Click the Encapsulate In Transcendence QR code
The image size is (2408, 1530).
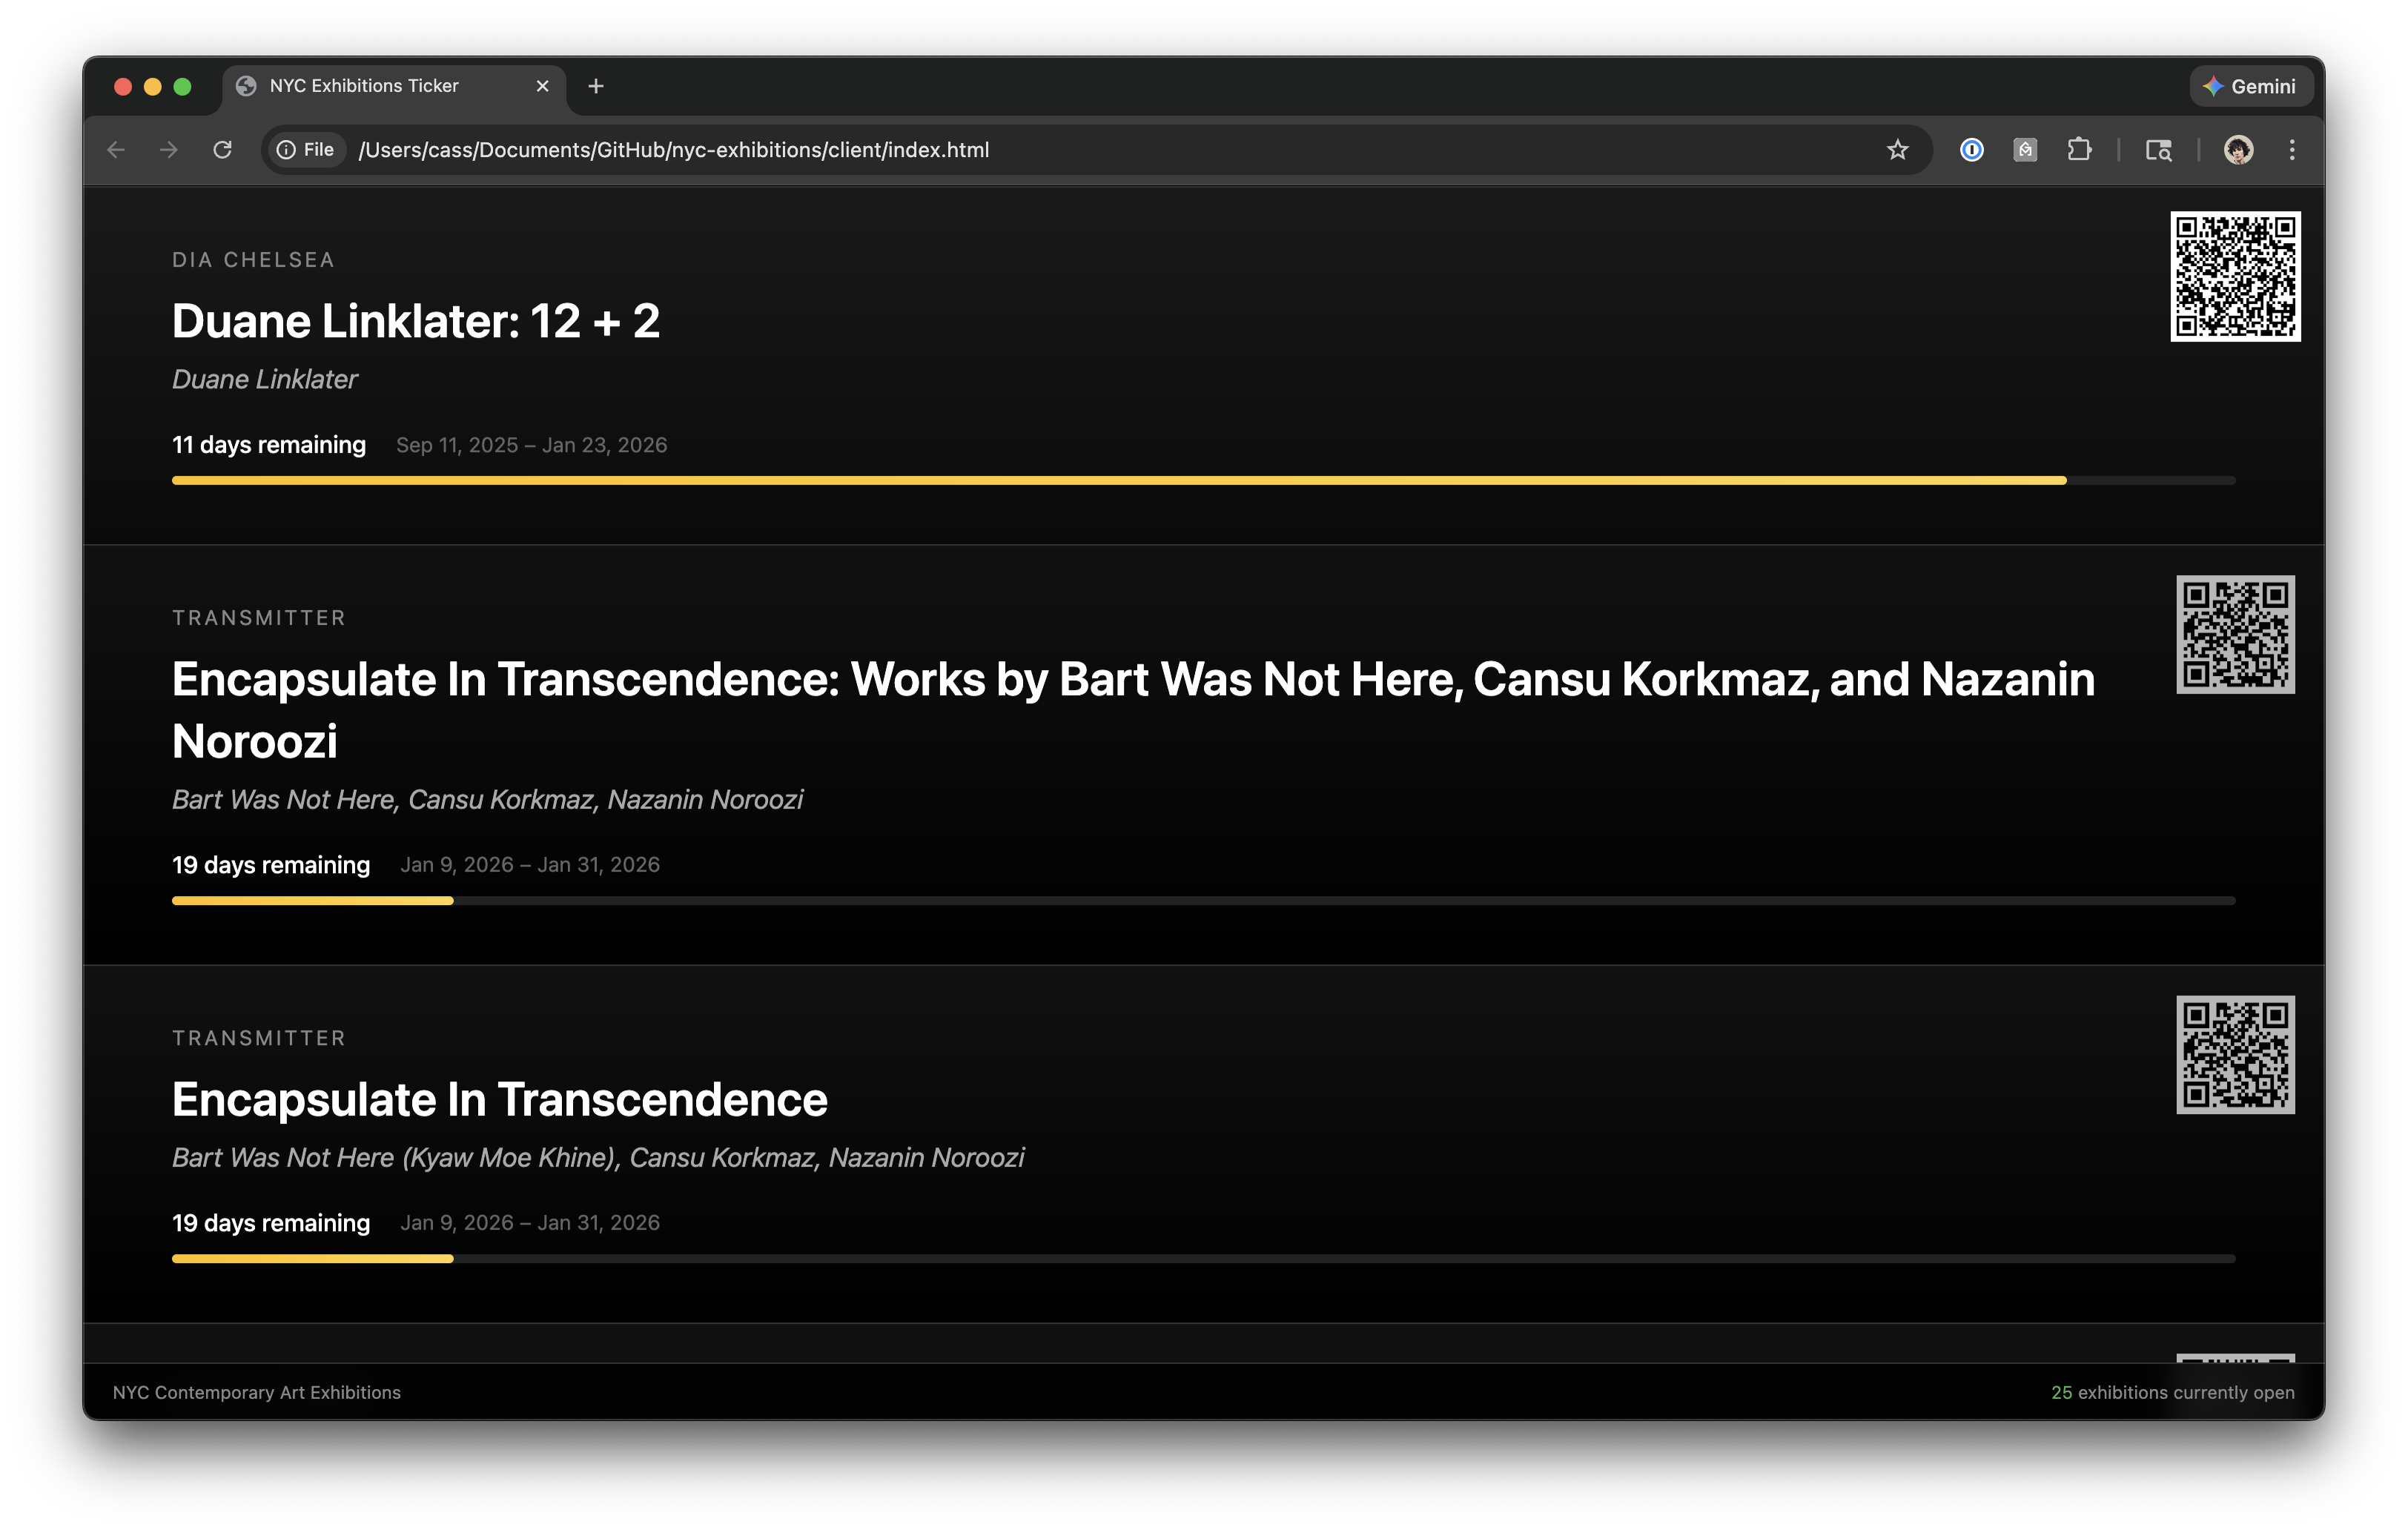pyautogui.click(x=2236, y=1055)
